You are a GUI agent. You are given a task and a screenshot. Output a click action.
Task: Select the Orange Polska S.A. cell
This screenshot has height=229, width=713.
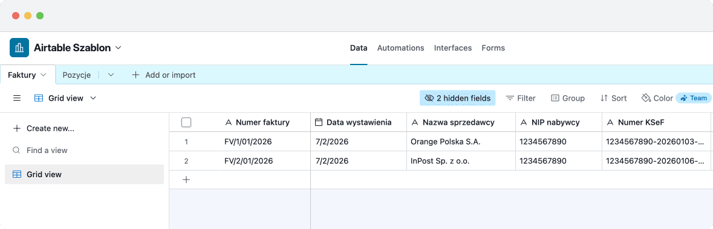[461, 142]
